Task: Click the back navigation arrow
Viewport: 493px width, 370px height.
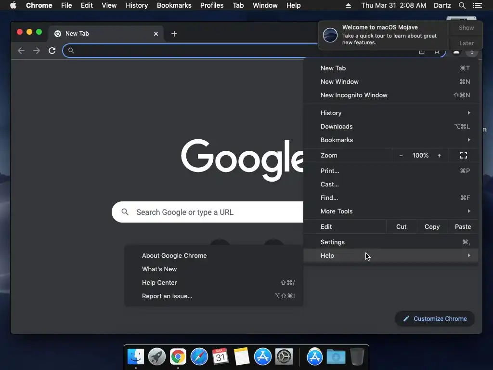Action: pos(21,51)
